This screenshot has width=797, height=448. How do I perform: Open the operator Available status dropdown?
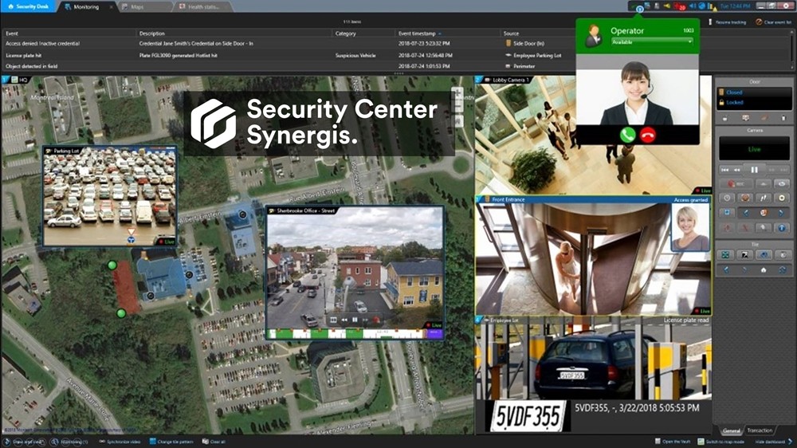(652, 42)
